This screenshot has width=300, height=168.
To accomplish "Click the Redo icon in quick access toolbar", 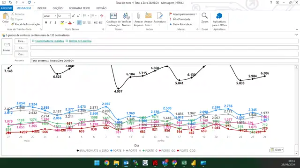I will pos(29,2).
